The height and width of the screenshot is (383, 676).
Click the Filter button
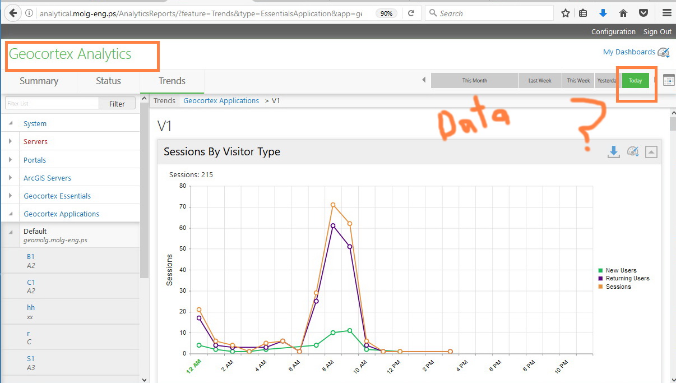117,104
